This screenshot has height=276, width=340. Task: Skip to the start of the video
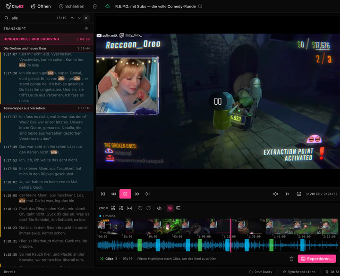tap(103, 194)
